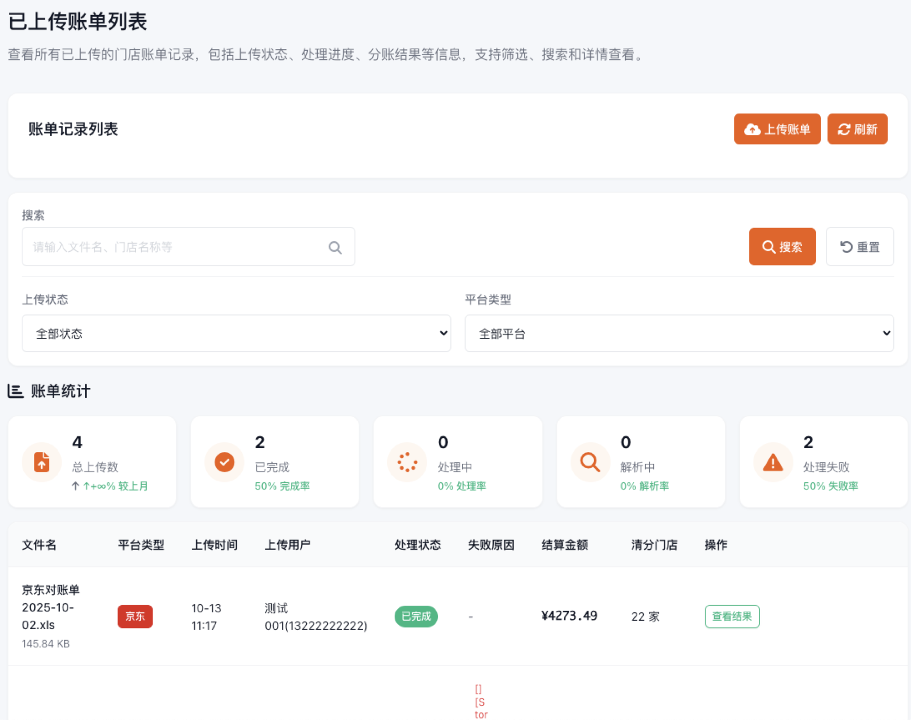Click the 京东 platform badge

135,616
